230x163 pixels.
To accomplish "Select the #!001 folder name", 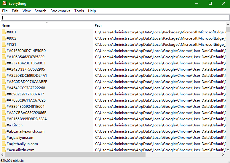I will click(x=11, y=32).
